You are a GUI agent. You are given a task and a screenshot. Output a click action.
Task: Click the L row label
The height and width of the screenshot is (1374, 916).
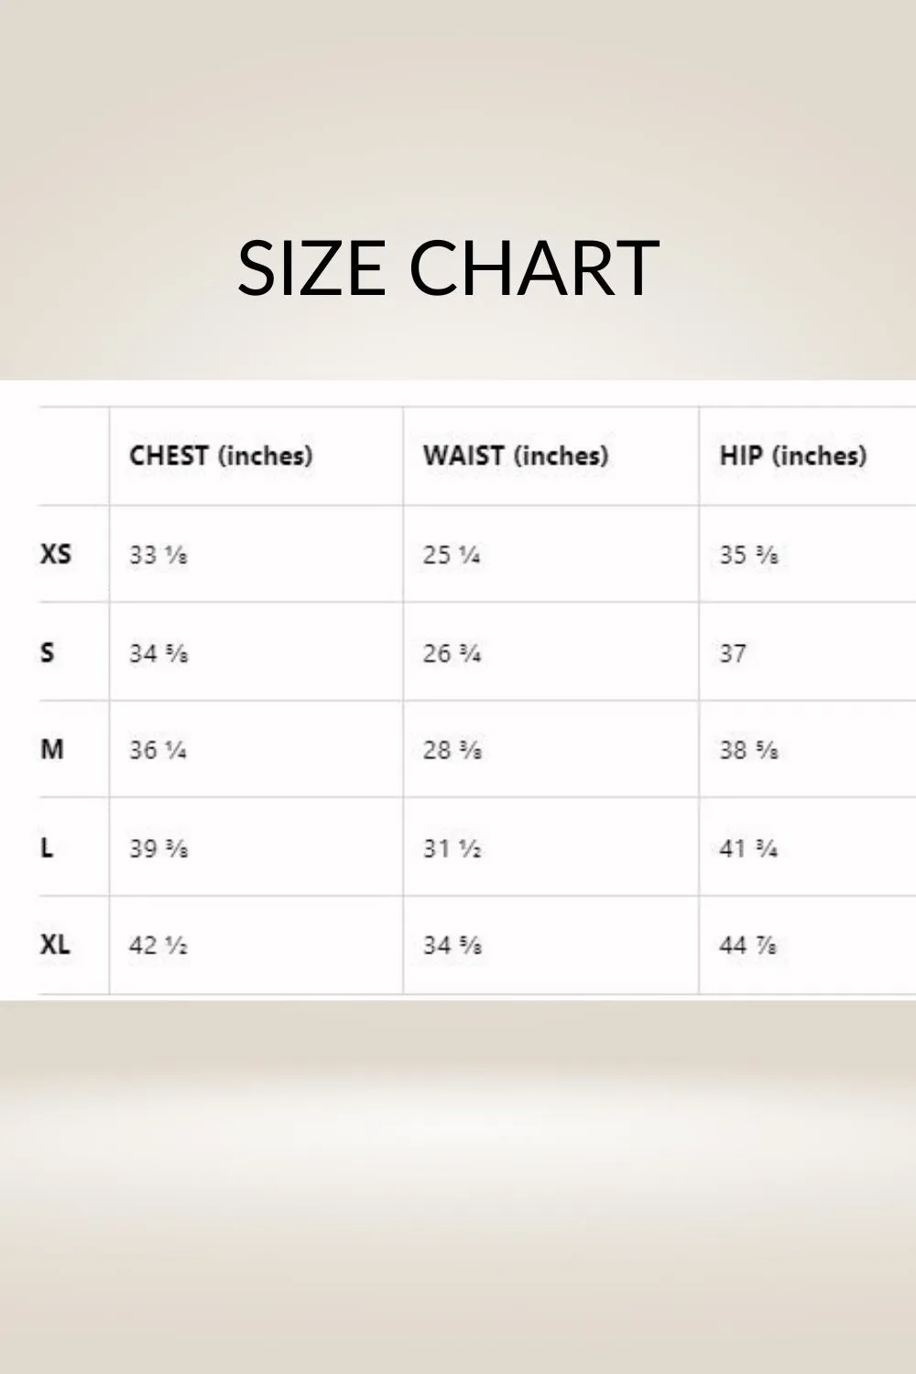pos(47,848)
